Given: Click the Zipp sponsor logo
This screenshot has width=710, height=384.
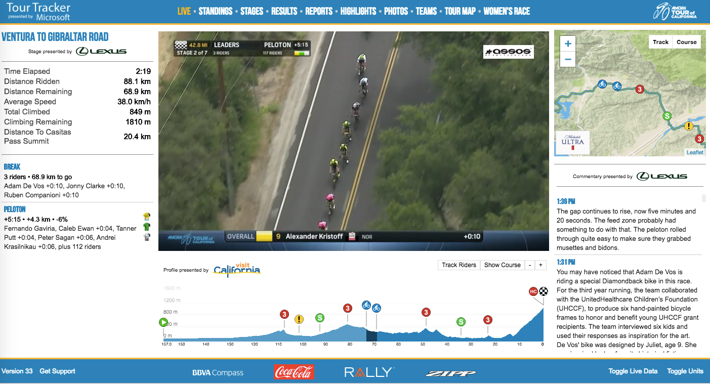Looking at the screenshot, I should coord(450,373).
